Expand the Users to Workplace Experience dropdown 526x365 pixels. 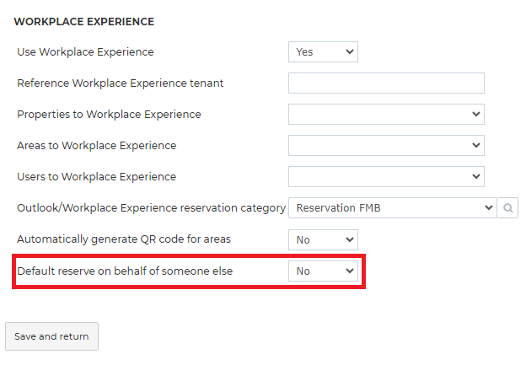386,176
